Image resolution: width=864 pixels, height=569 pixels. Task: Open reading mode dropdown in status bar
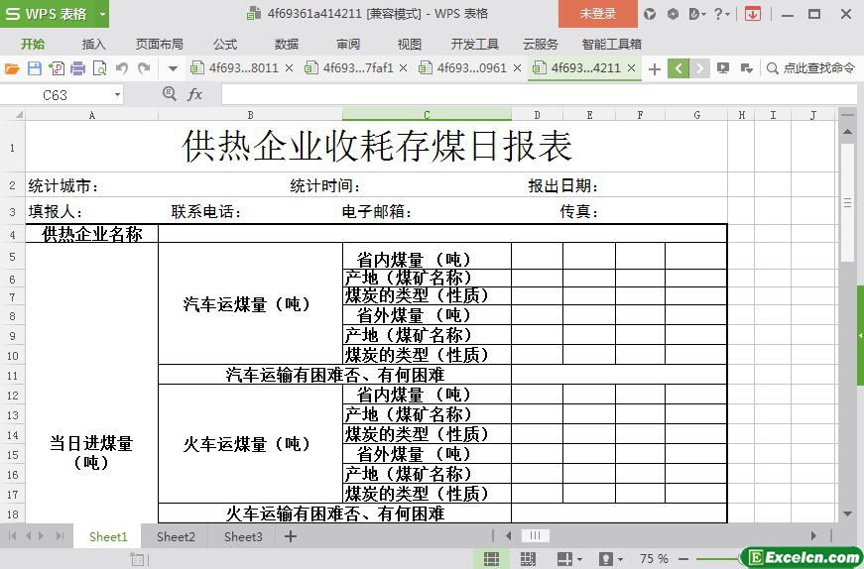tap(579, 559)
